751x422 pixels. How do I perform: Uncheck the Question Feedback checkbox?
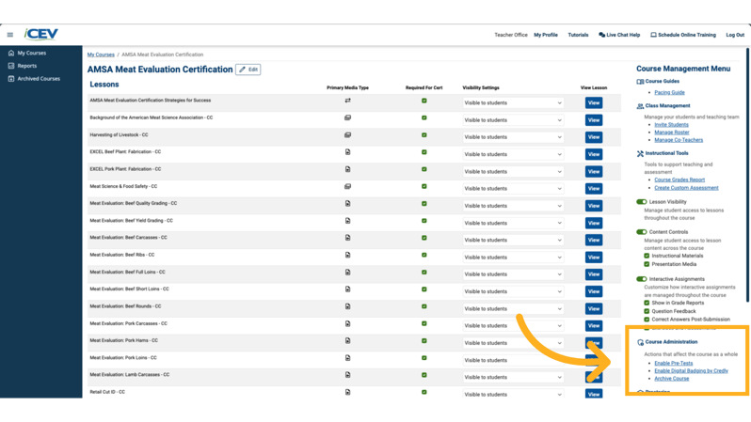pos(647,311)
